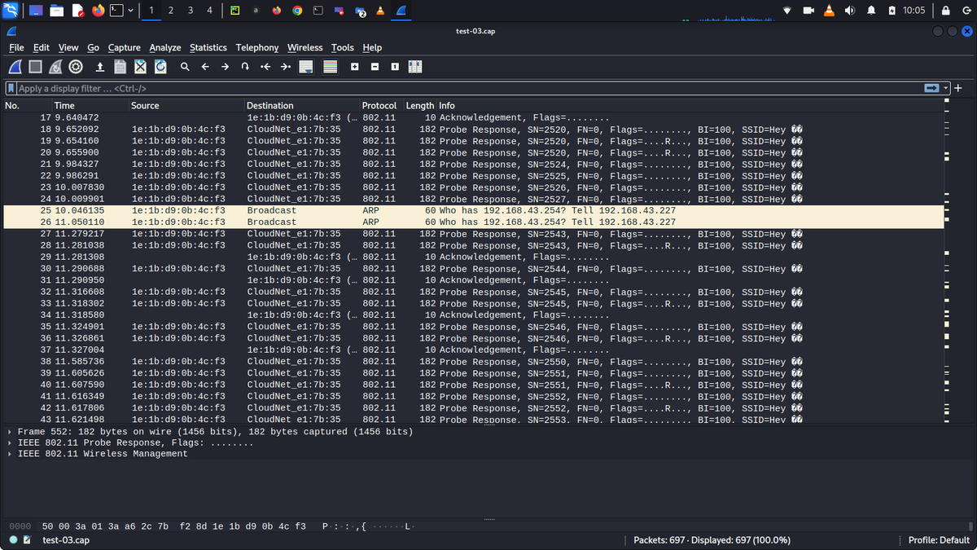
Task: Open capture options gear icon
Action: (76, 67)
